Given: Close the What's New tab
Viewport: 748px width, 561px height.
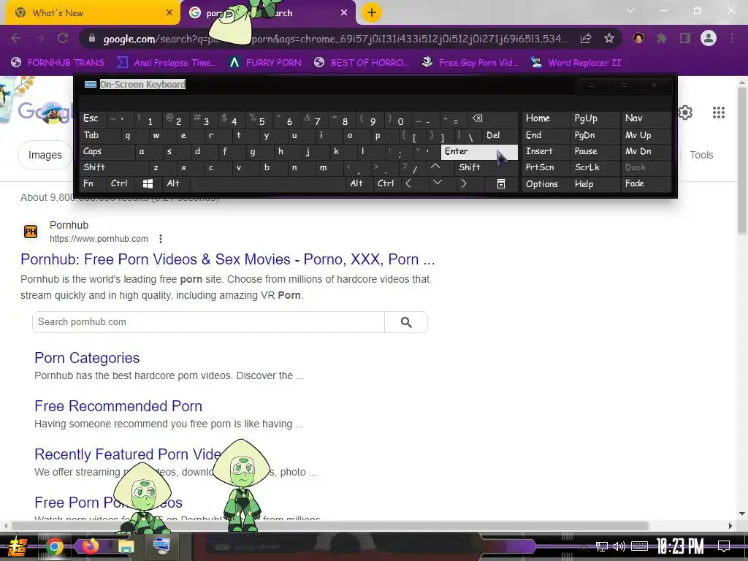Looking at the screenshot, I should [169, 13].
